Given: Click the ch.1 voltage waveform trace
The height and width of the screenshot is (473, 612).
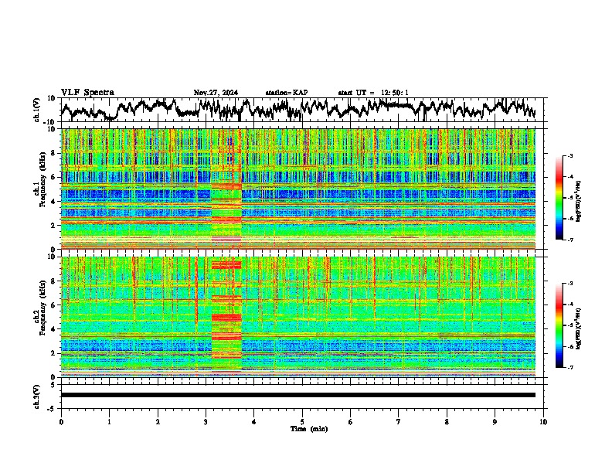Looking at the screenshot, I should tap(298, 109).
